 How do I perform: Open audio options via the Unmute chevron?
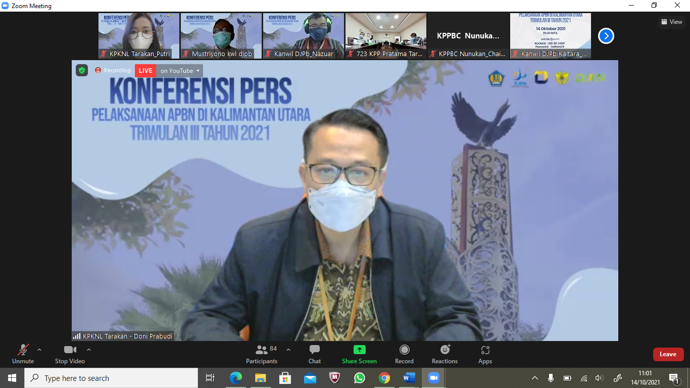click(x=38, y=349)
